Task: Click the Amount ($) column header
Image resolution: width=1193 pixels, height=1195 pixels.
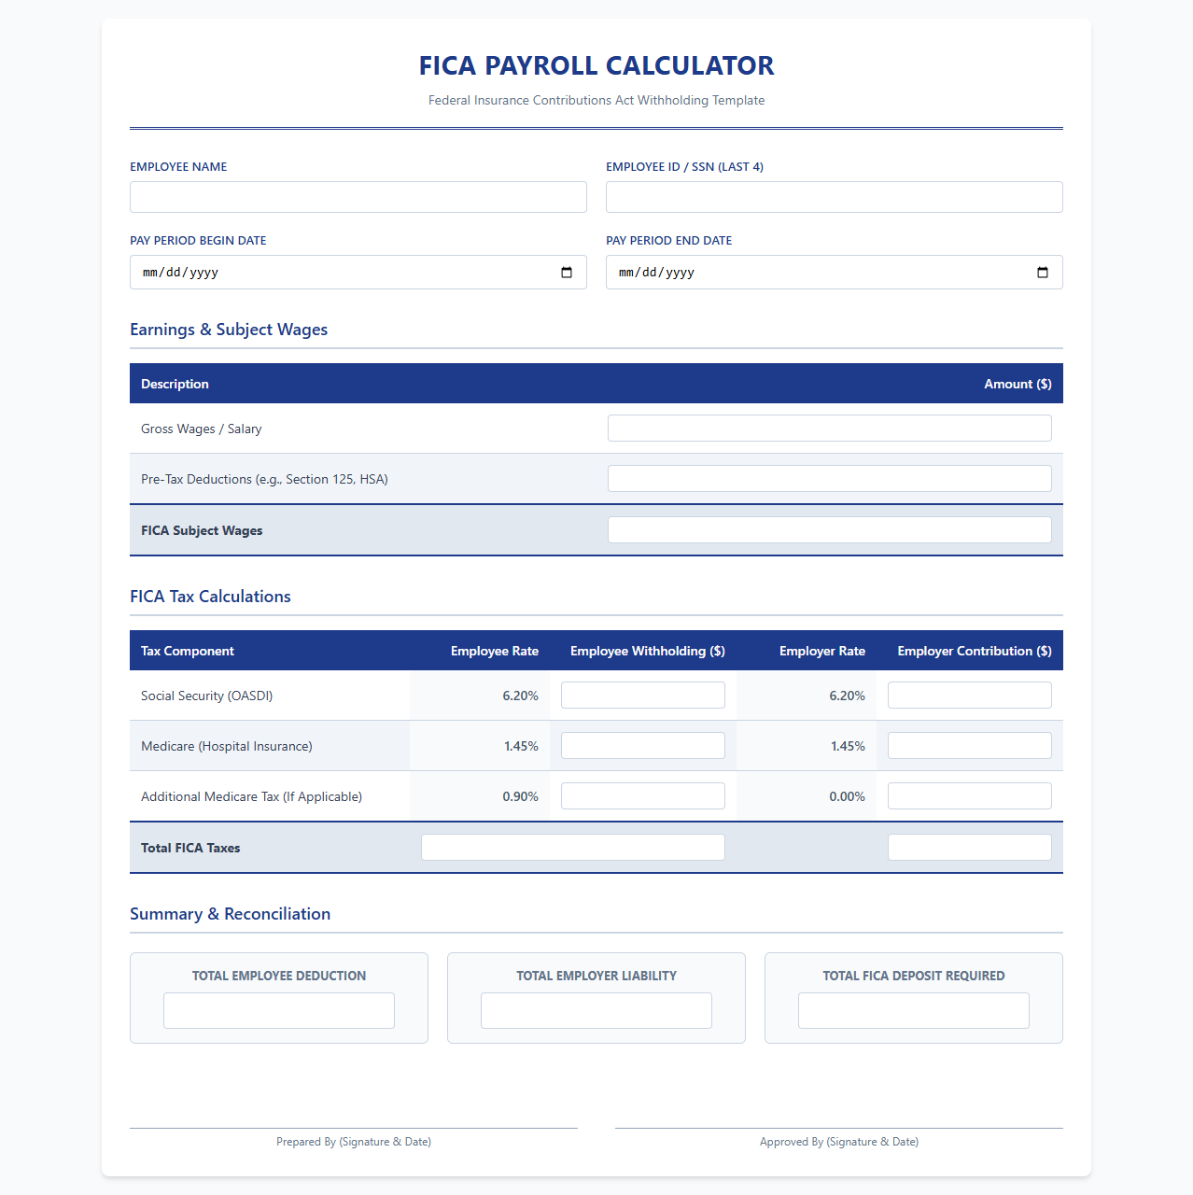Action: [1018, 384]
